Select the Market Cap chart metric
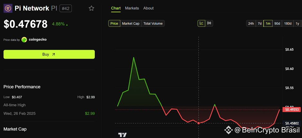The image size is (302, 138). (131, 24)
